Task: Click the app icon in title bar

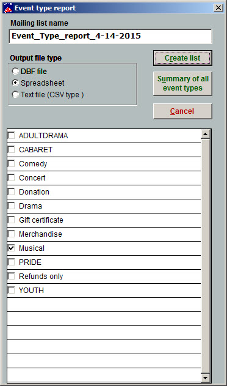Action: (x=7, y=9)
